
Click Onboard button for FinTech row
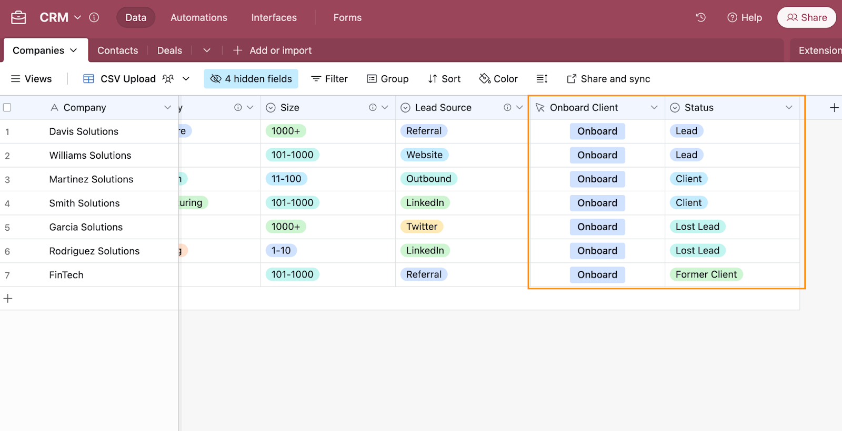pos(597,275)
